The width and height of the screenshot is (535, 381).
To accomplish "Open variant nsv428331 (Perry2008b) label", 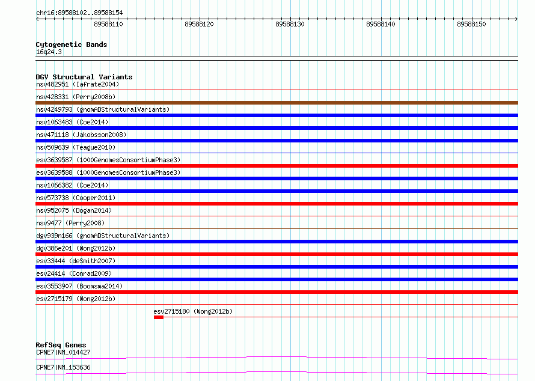I will point(76,97).
